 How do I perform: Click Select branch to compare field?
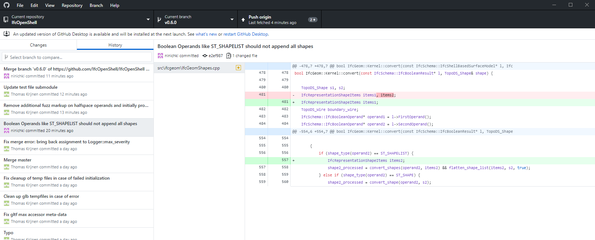coord(77,57)
